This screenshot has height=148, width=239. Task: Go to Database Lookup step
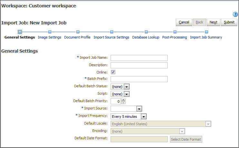tap(146, 37)
